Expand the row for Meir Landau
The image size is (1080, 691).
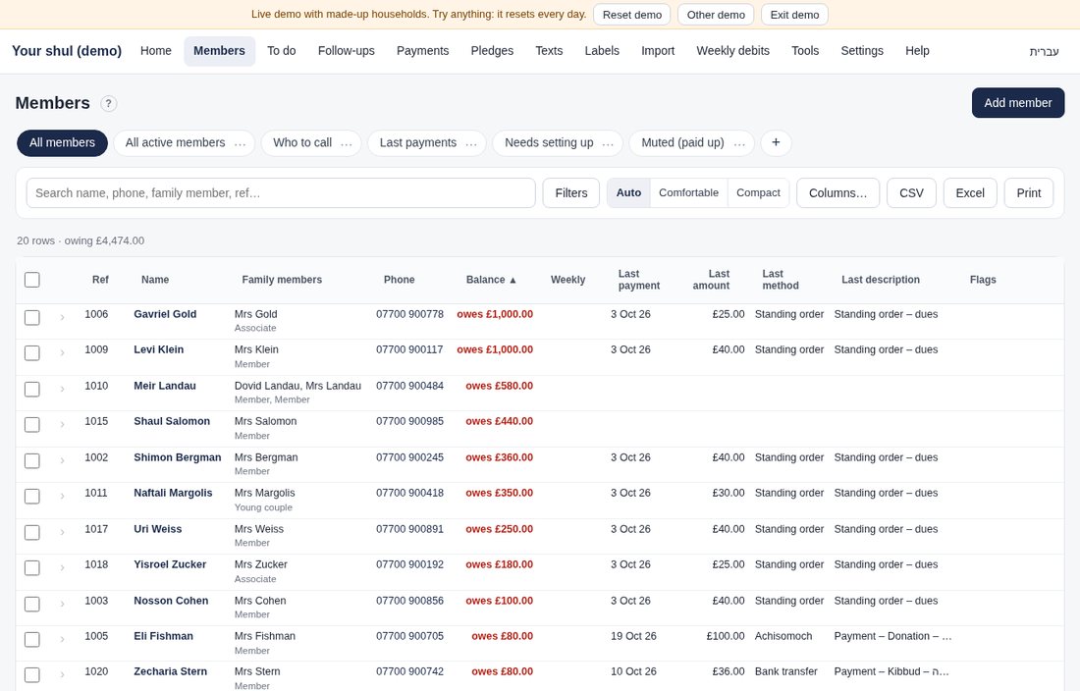62,389
